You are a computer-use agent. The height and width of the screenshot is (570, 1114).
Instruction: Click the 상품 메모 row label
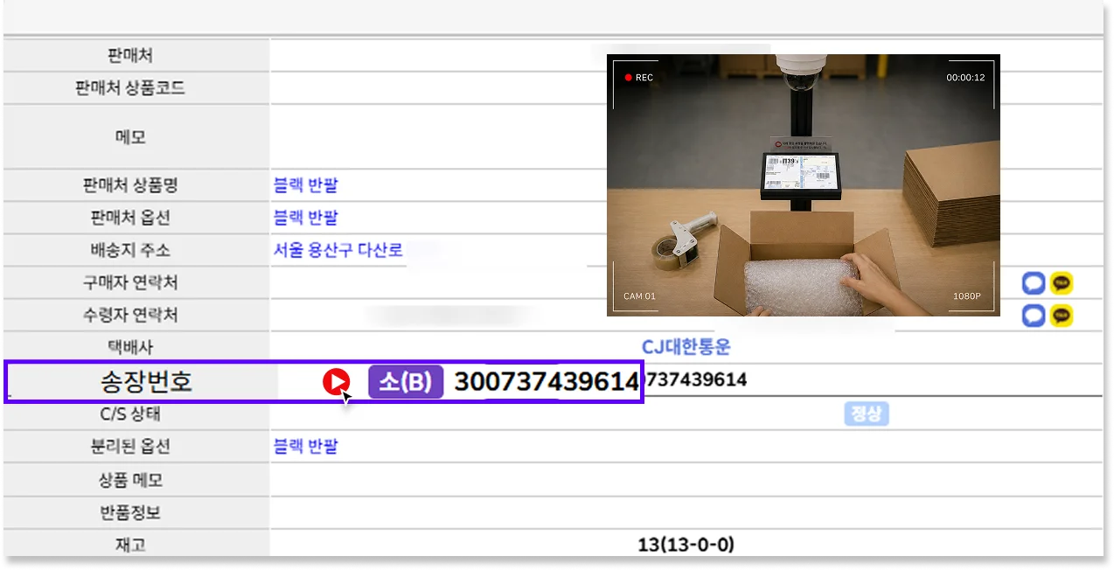[x=129, y=480]
